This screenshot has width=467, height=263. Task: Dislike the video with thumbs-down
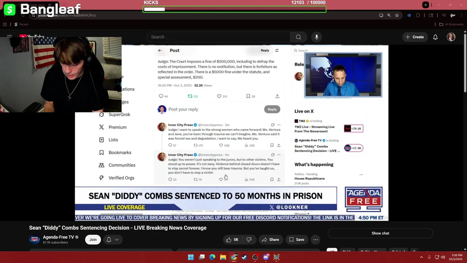click(249, 240)
